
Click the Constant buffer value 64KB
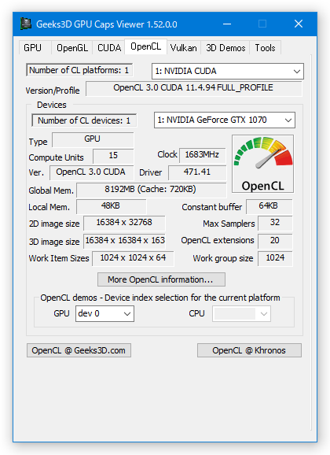click(x=269, y=206)
